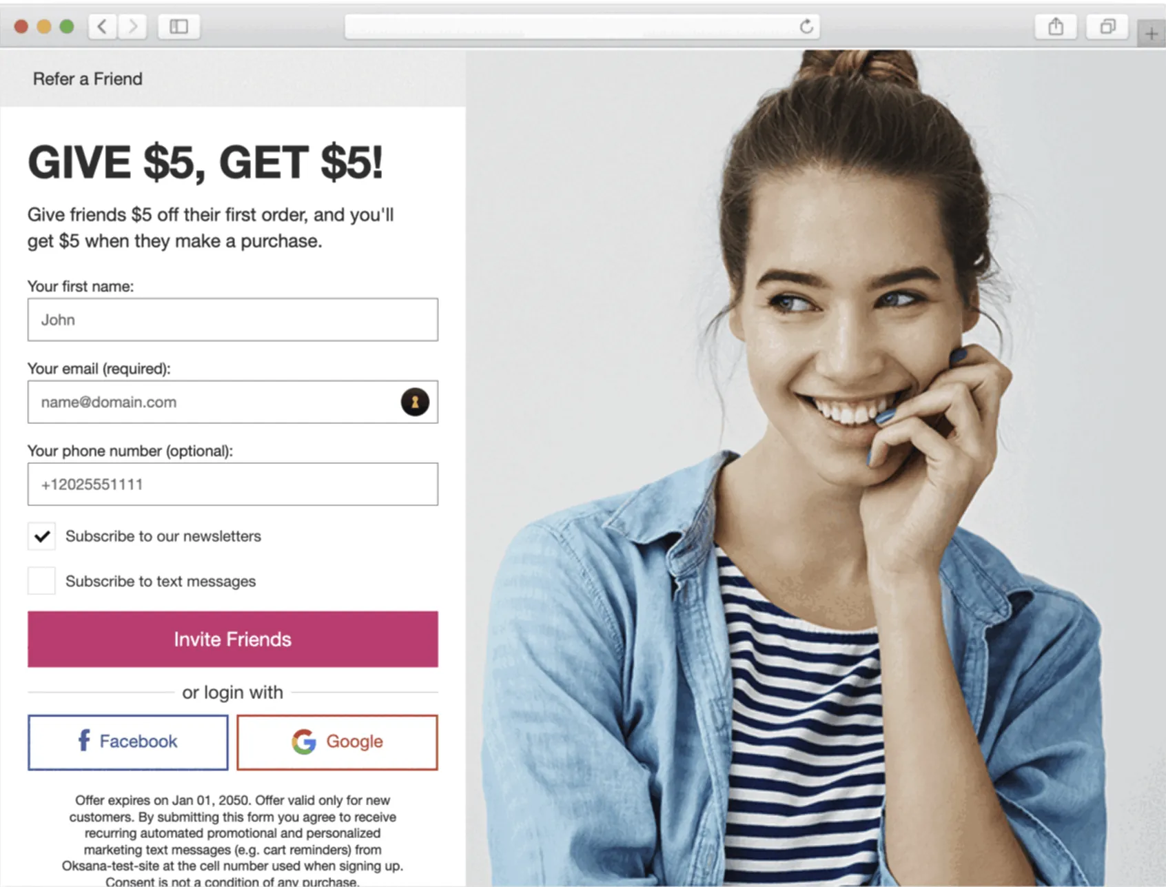
Task: Focus the Your first name field
Action: [233, 320]
